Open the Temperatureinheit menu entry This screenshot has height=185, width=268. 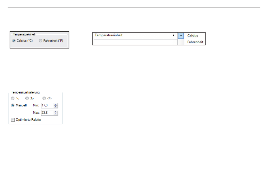click(135, 35)
